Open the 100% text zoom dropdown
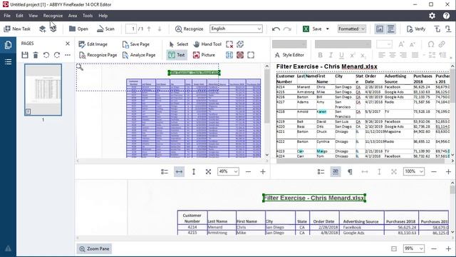 [x=413, y=171]
